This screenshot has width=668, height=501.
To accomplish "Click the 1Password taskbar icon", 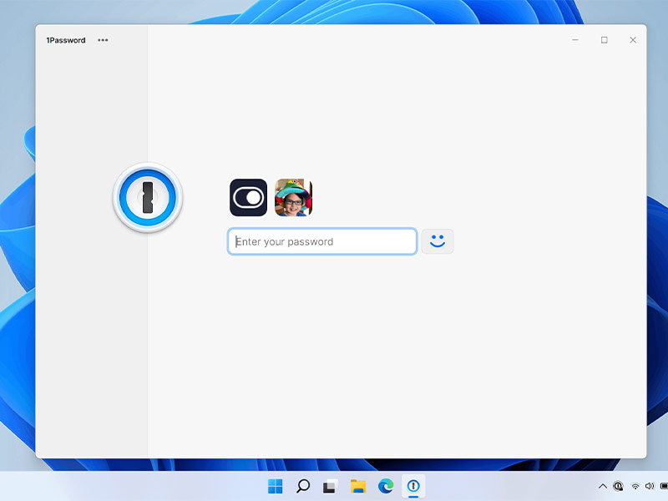I will [x=413, y=486].
